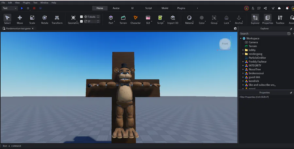Choose the Scale tool

32,19
